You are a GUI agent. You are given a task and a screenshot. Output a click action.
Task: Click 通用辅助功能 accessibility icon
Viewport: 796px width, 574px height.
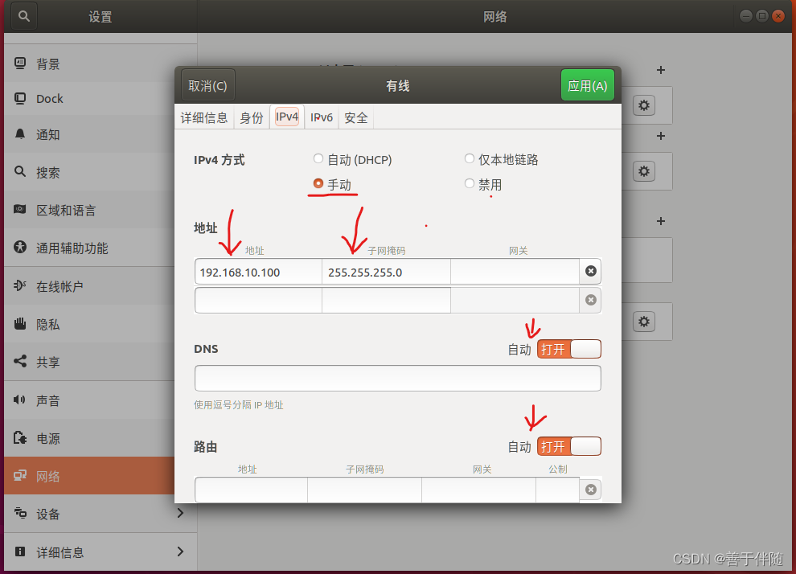[x=20, y=247]
